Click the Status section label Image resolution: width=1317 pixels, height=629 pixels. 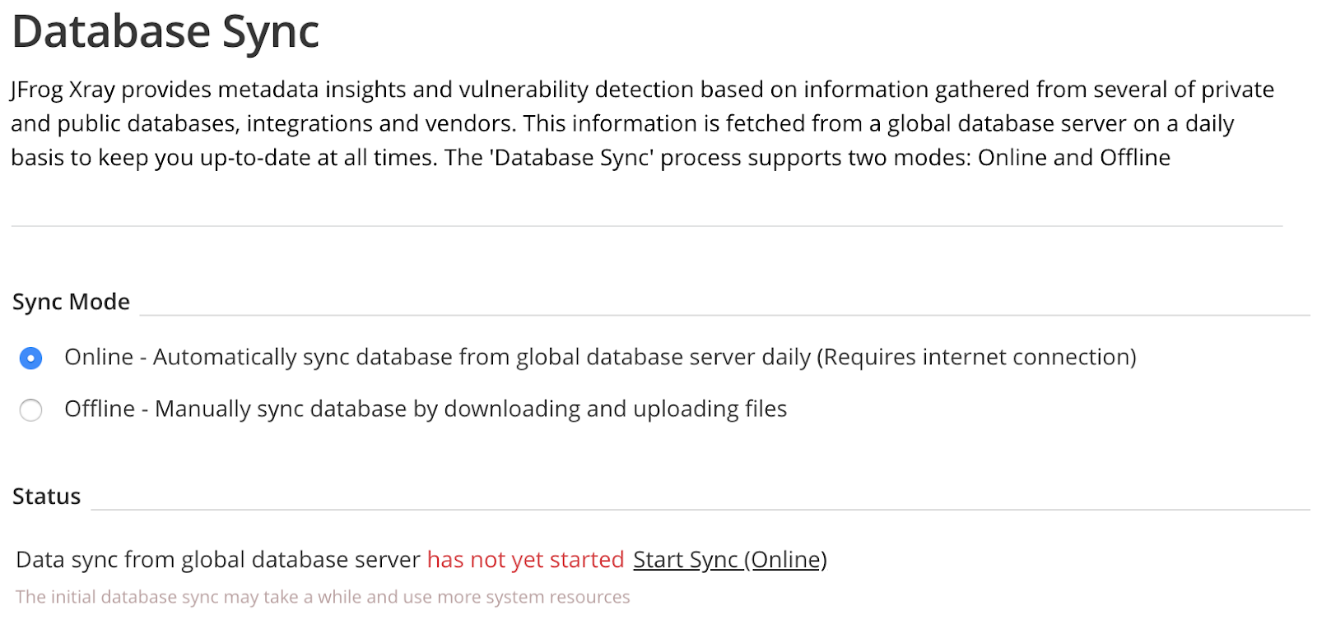pyautogui.click(x=46, y=497)
